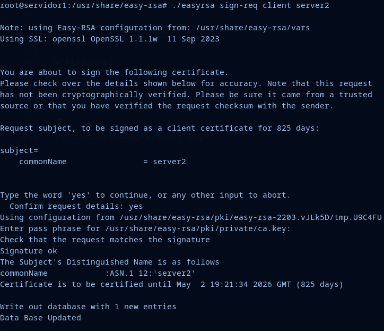This screenshot has height=331, width=384.
Task: Click 'You are about to sign' line
Action: click(114, 72)
